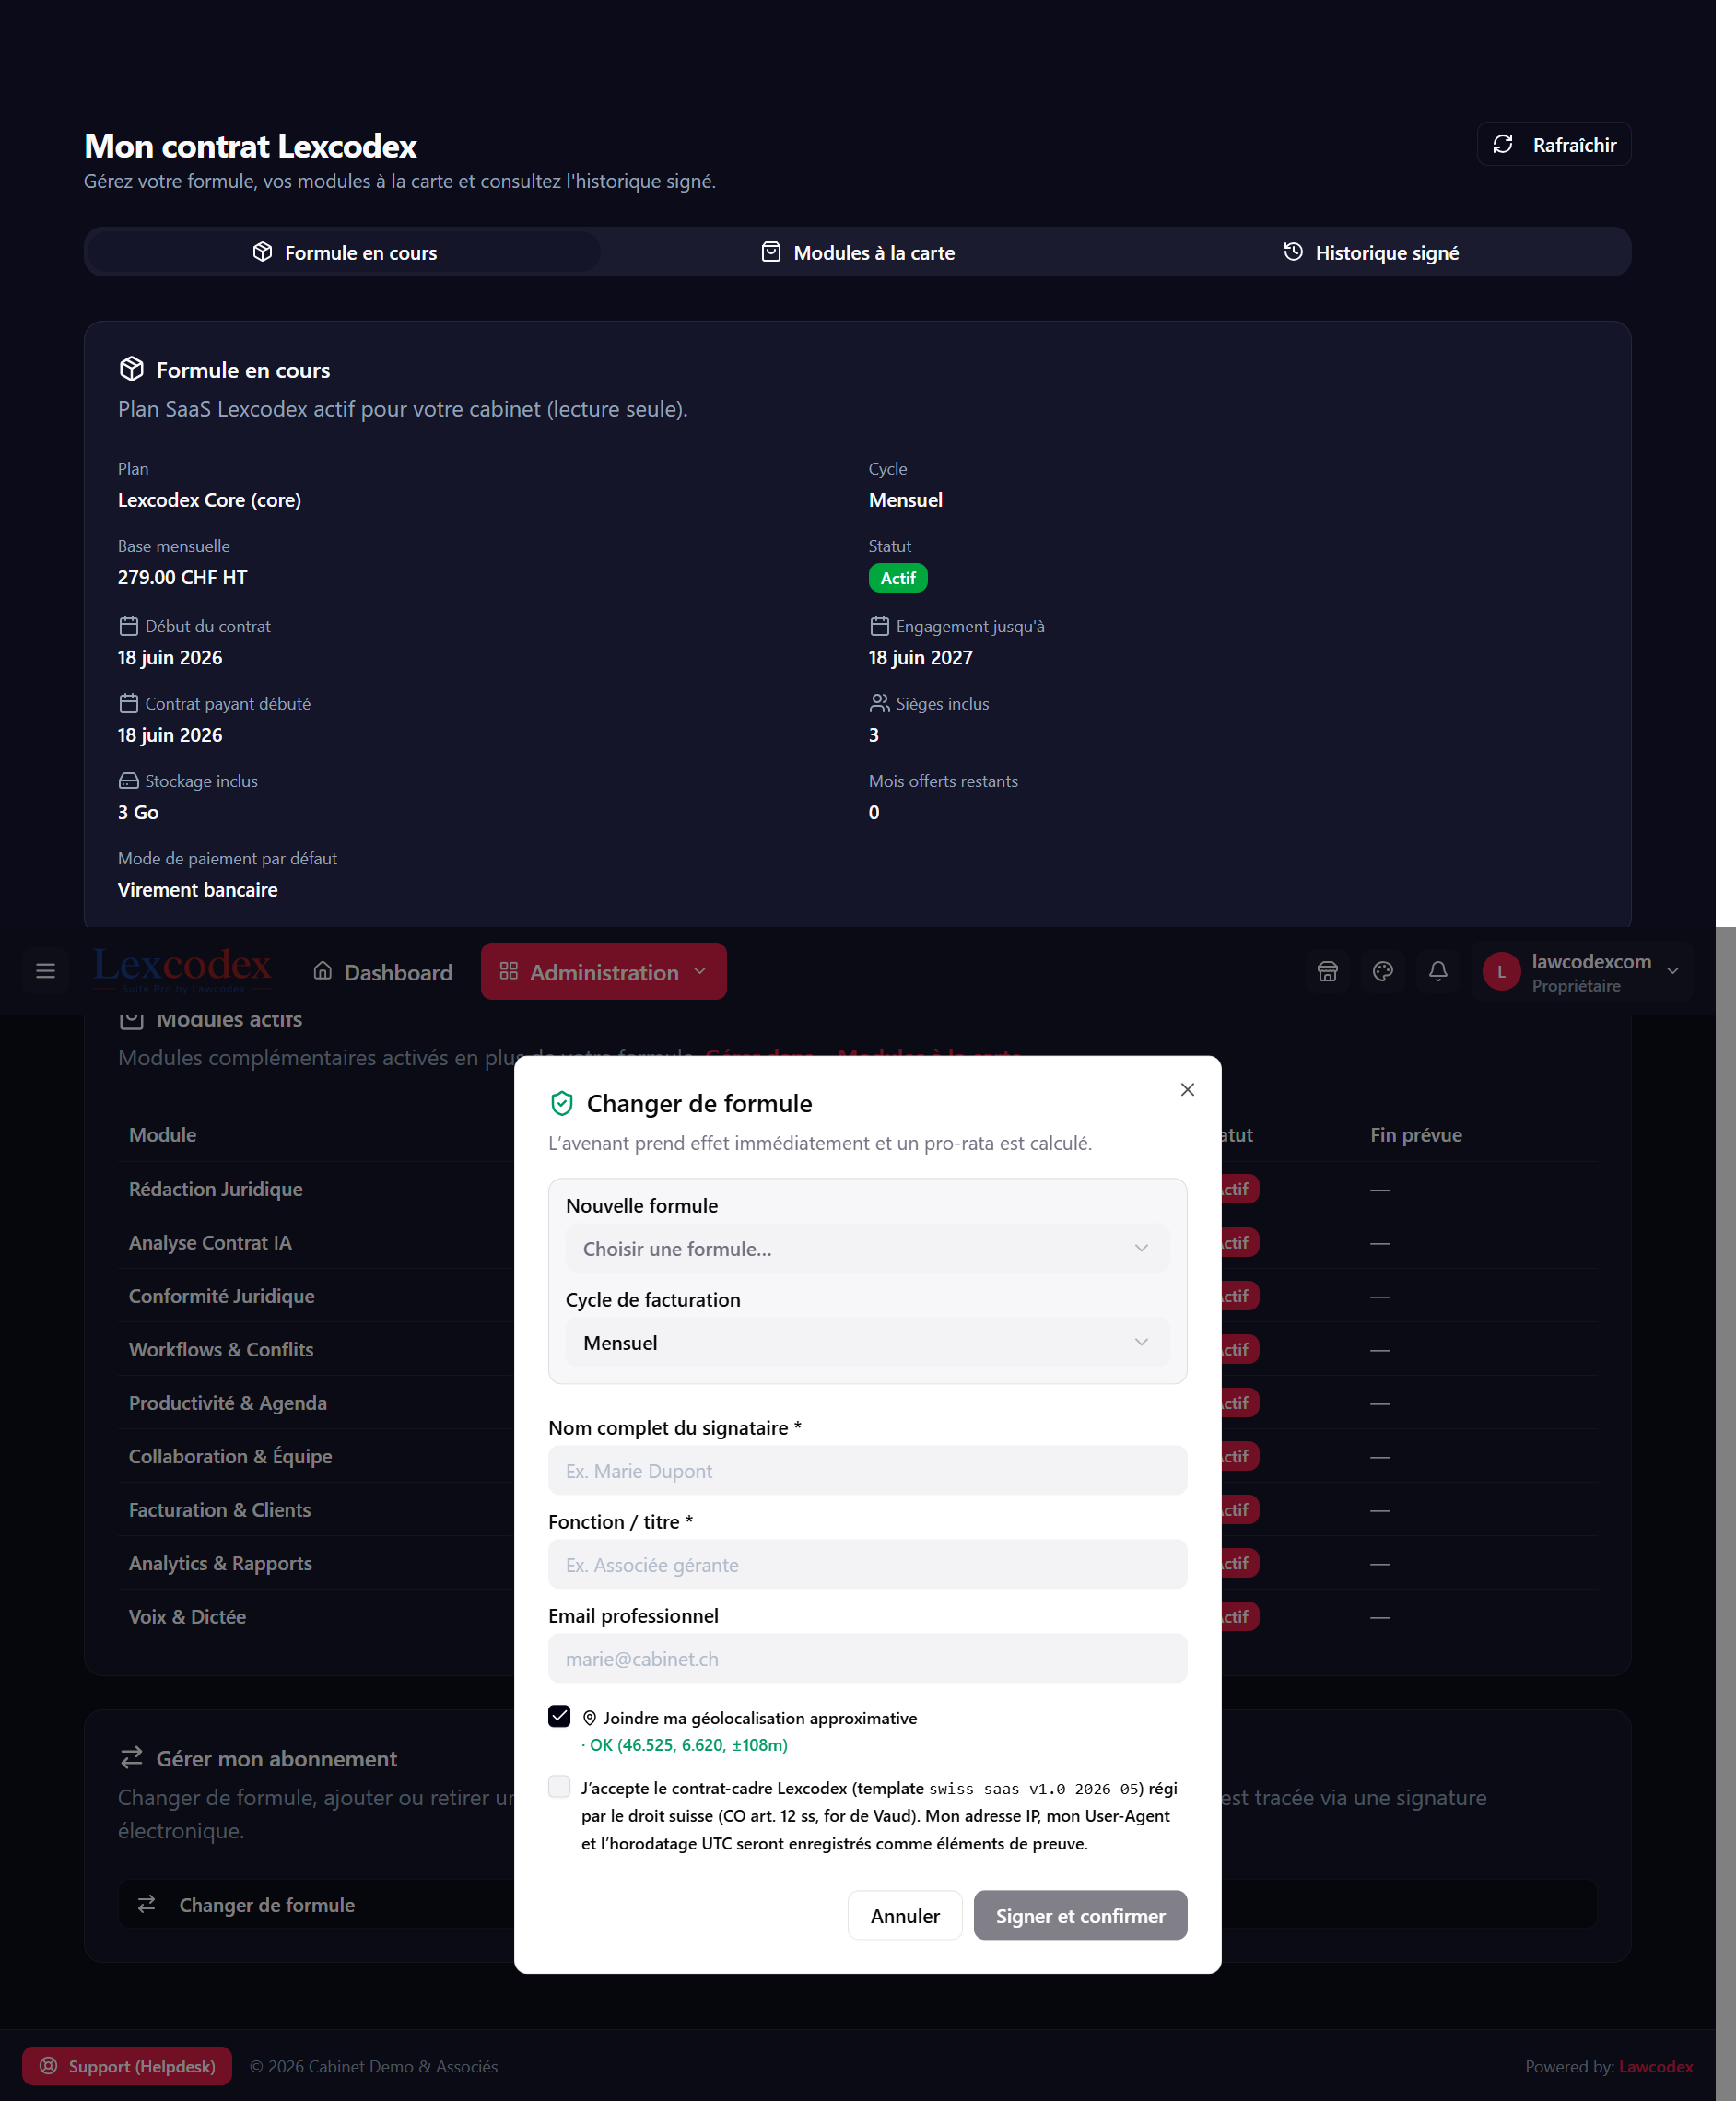Click the Formule en cours box icon
The width and height of the screenshot is (1736, 2101).
pyautogui.click(x=131, y=369)
